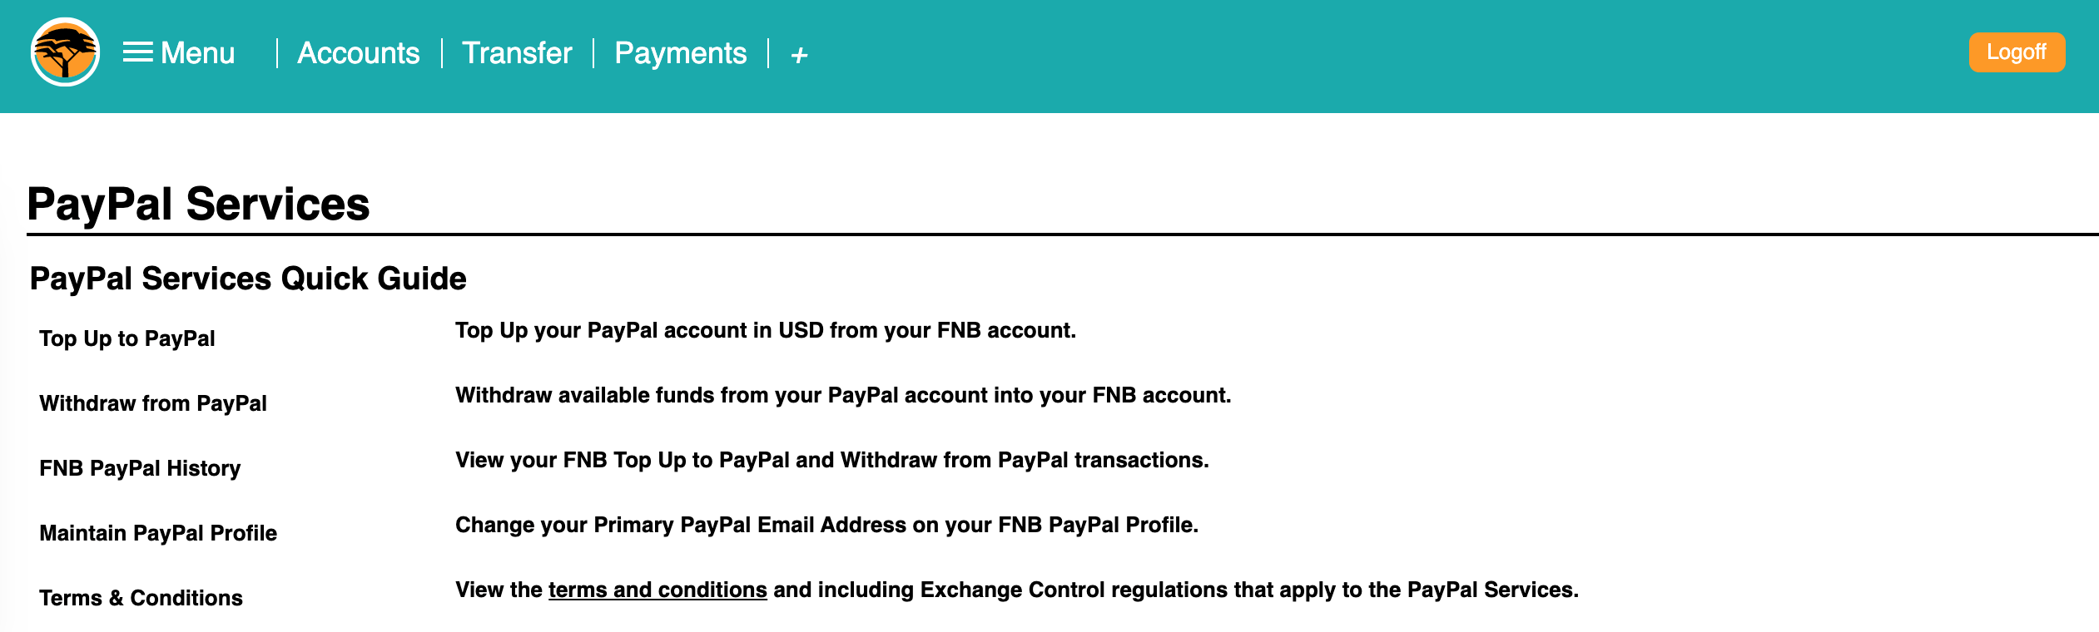2099x632 pixels.
Task: Select Withdraw from PayPal option
Action: 153,403
